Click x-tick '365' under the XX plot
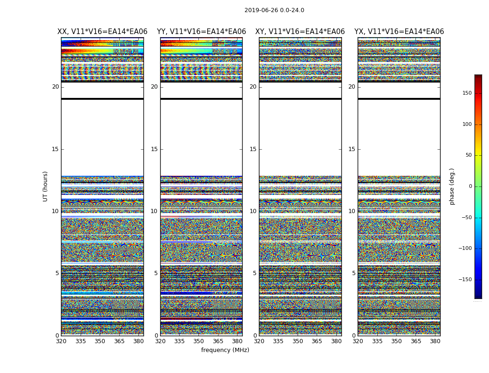 click(119, 341)
